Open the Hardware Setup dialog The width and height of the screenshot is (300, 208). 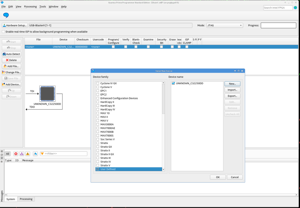[15, 25]
